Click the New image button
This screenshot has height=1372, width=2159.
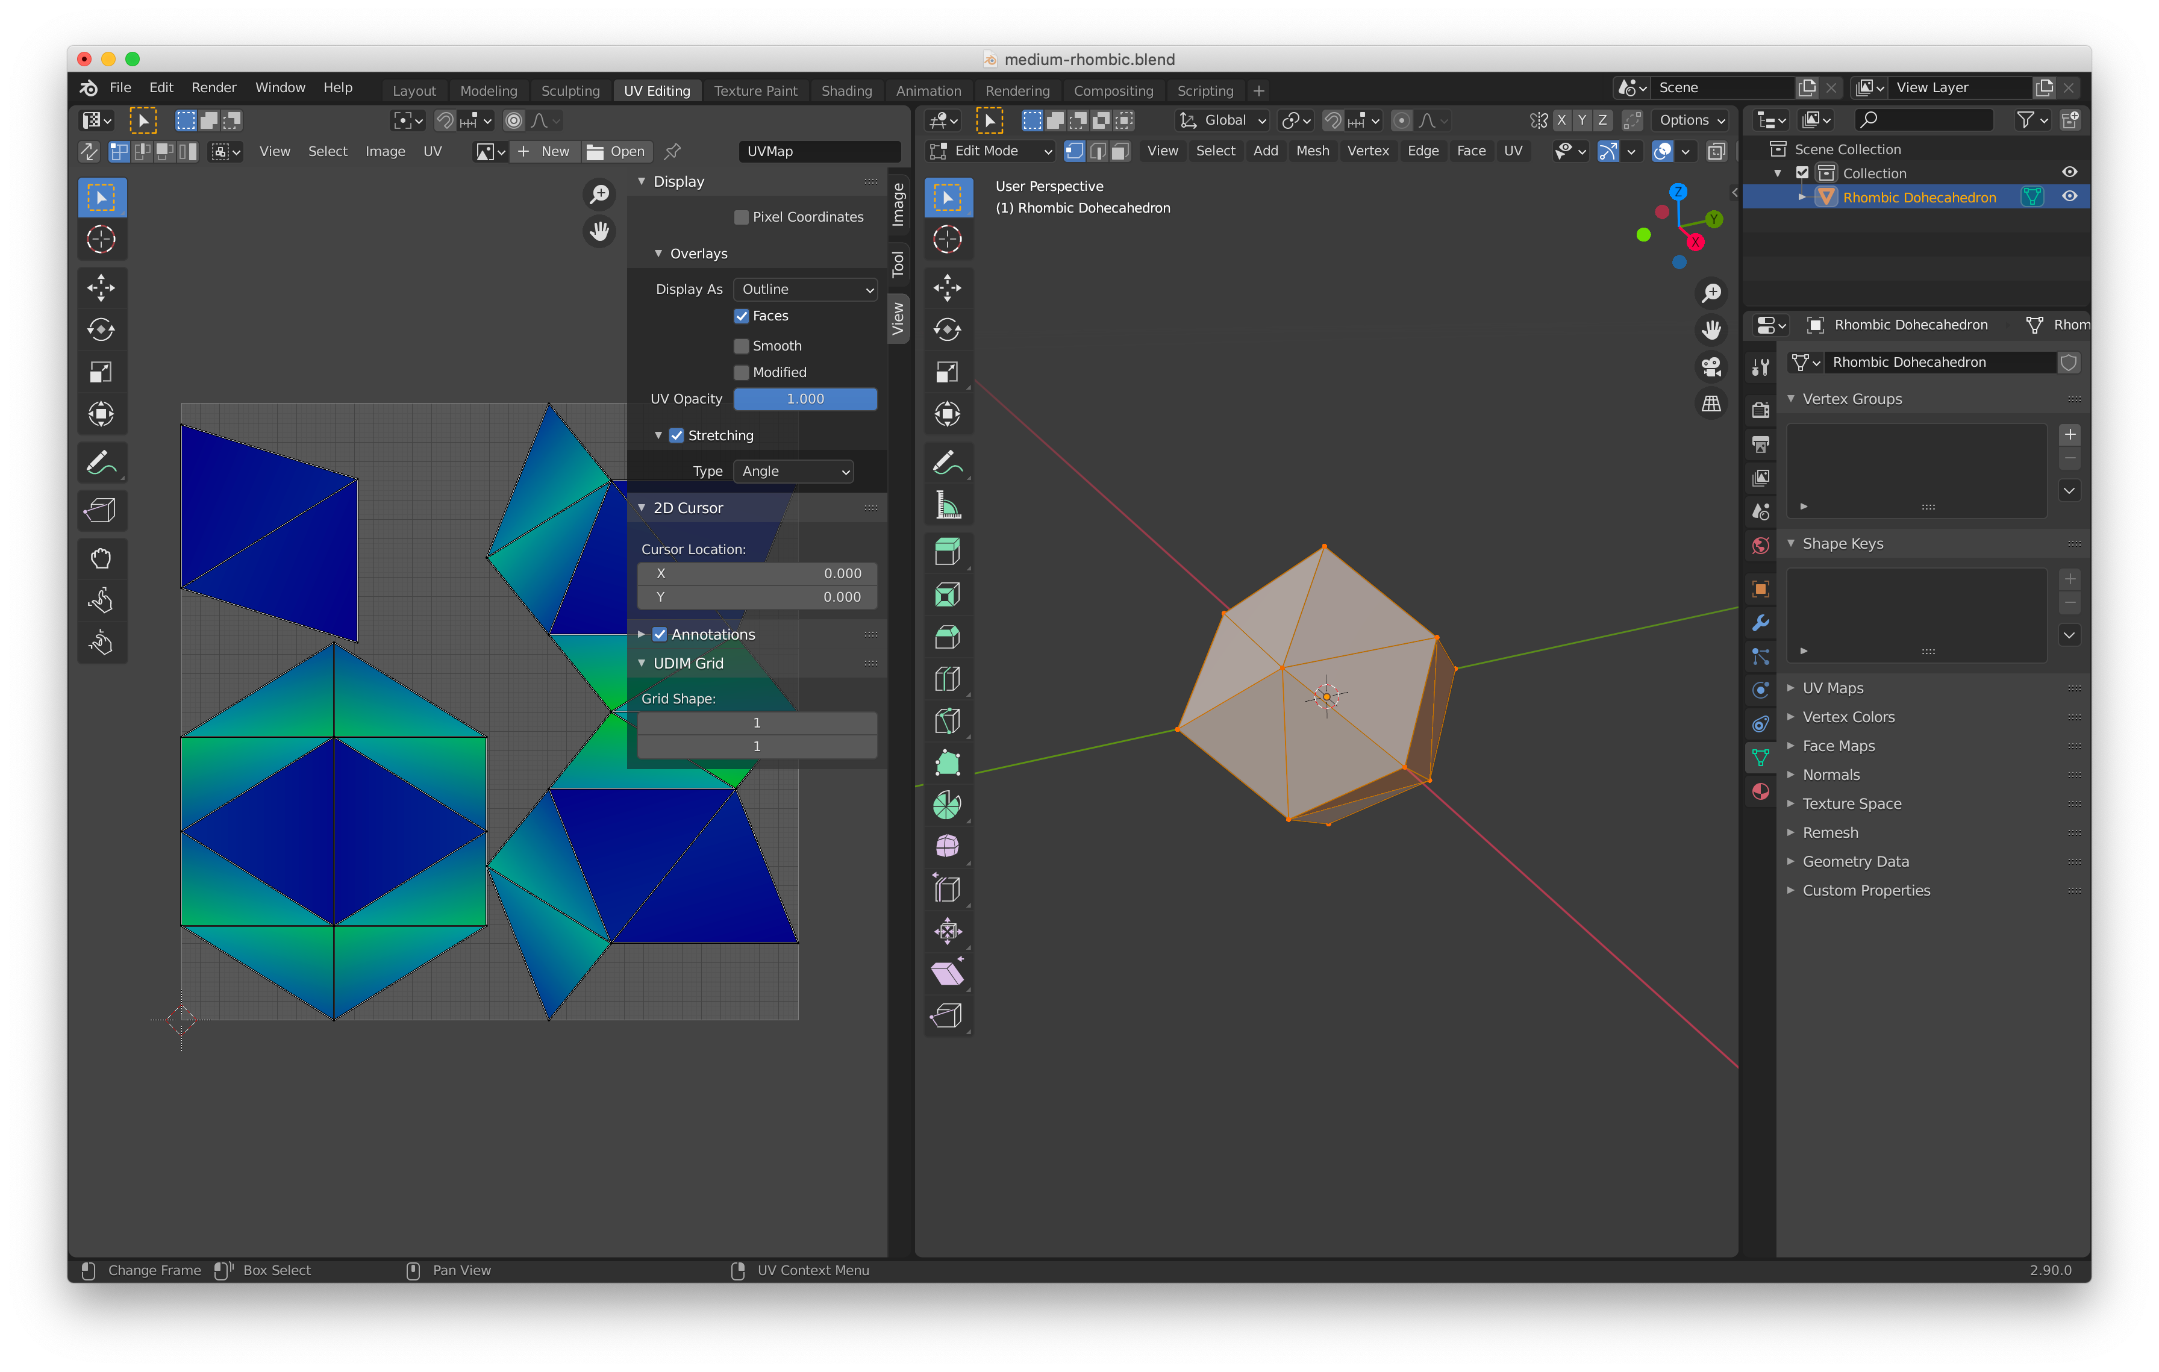coord(544,151)
